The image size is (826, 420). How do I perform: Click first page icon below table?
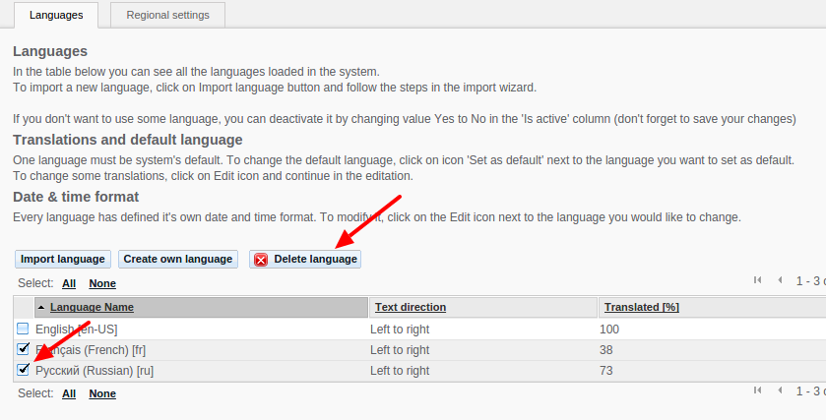tap(757, 390)
